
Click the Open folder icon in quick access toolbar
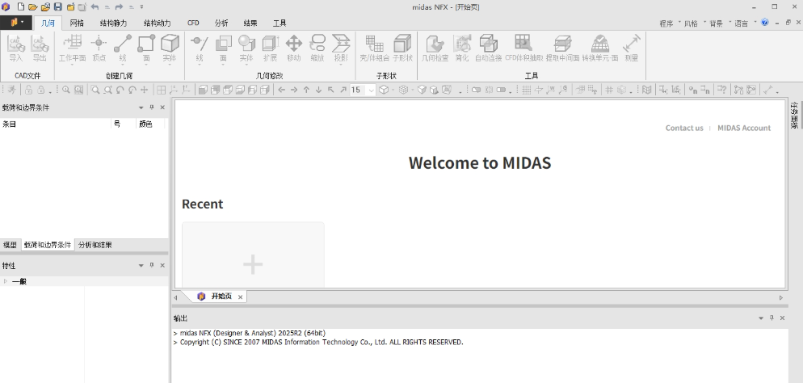(33, 6)
